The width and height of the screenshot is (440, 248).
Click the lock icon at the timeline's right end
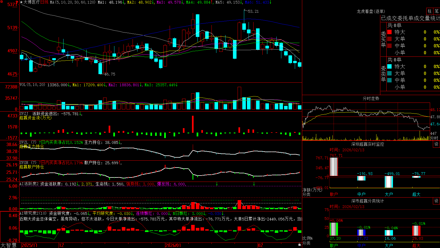(299, 244)
